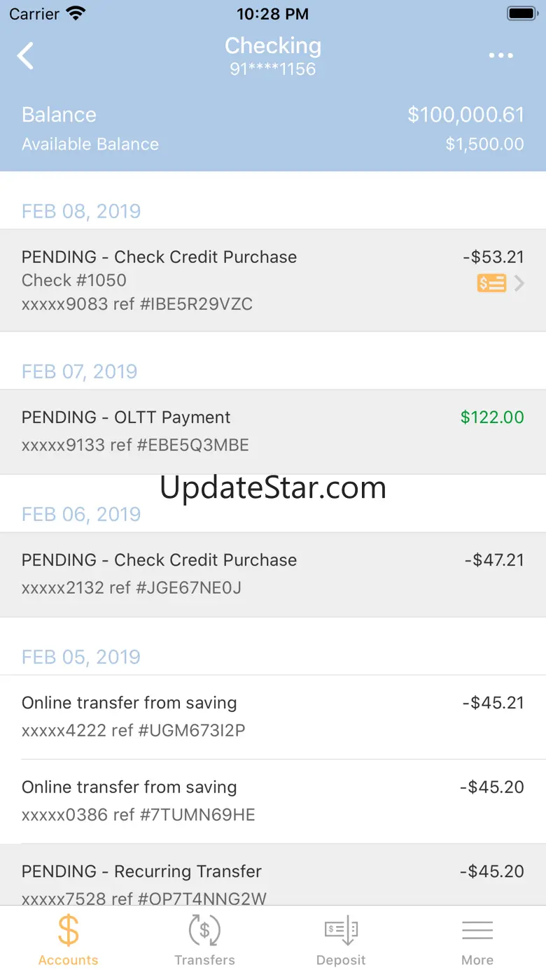Switch to the Transfers tab label
546x970 pixels.
click(x=204, y=960)
